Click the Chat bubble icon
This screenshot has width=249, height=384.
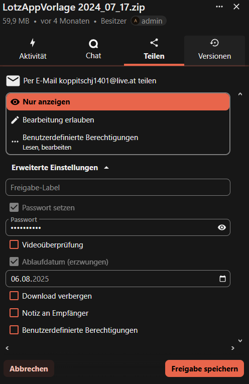point(93,44)
